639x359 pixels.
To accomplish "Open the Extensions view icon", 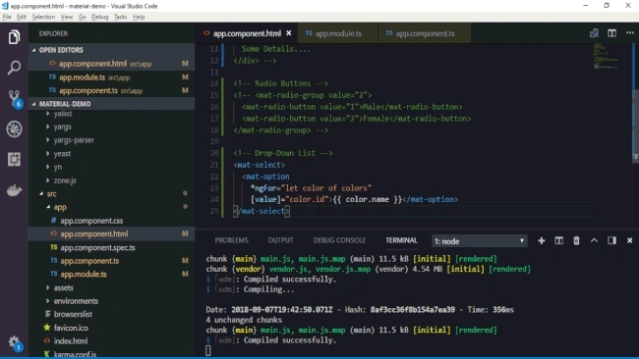I will (x=14, y=159).
